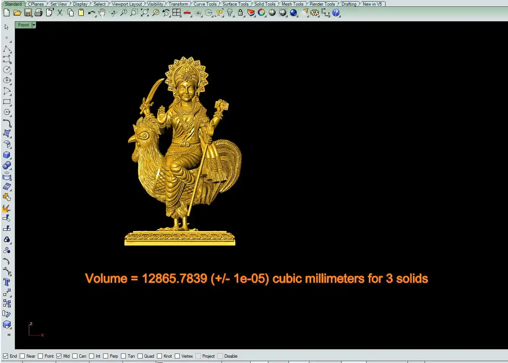Select the Box solid tool

[x=7, y=155]
